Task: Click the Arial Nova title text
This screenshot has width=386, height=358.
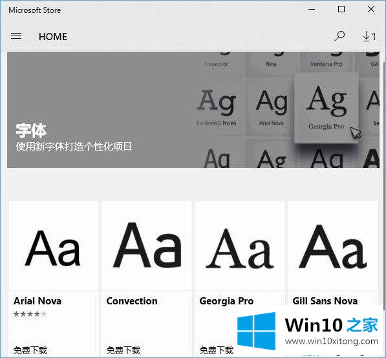Action: pos(38,301)
